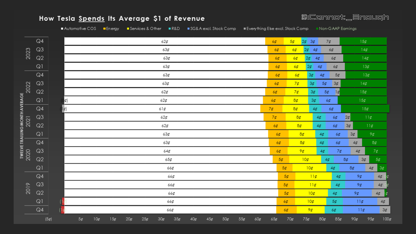Click the 2020 Q3 blue 7¢ SG&A segment
The width and height of the screenshot is (416, 234).
pos(339,151)
